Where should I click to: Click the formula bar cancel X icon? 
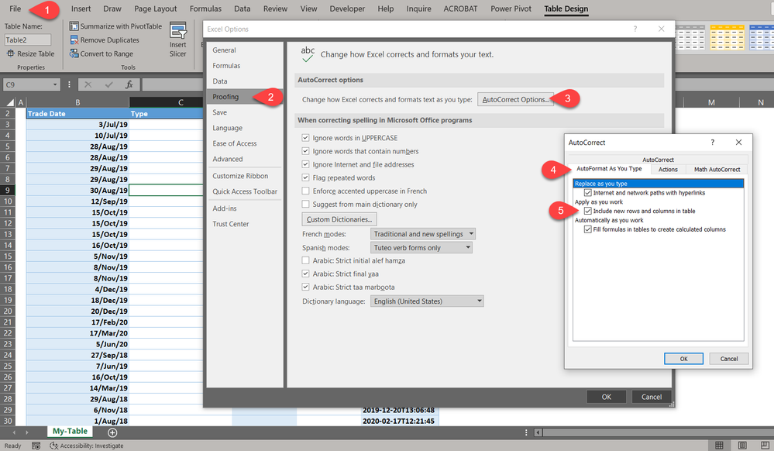pos(88,84)
